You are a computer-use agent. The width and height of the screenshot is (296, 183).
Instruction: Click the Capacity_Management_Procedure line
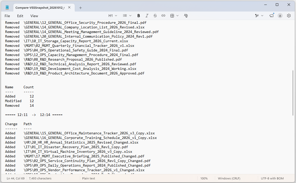(71, 55)
